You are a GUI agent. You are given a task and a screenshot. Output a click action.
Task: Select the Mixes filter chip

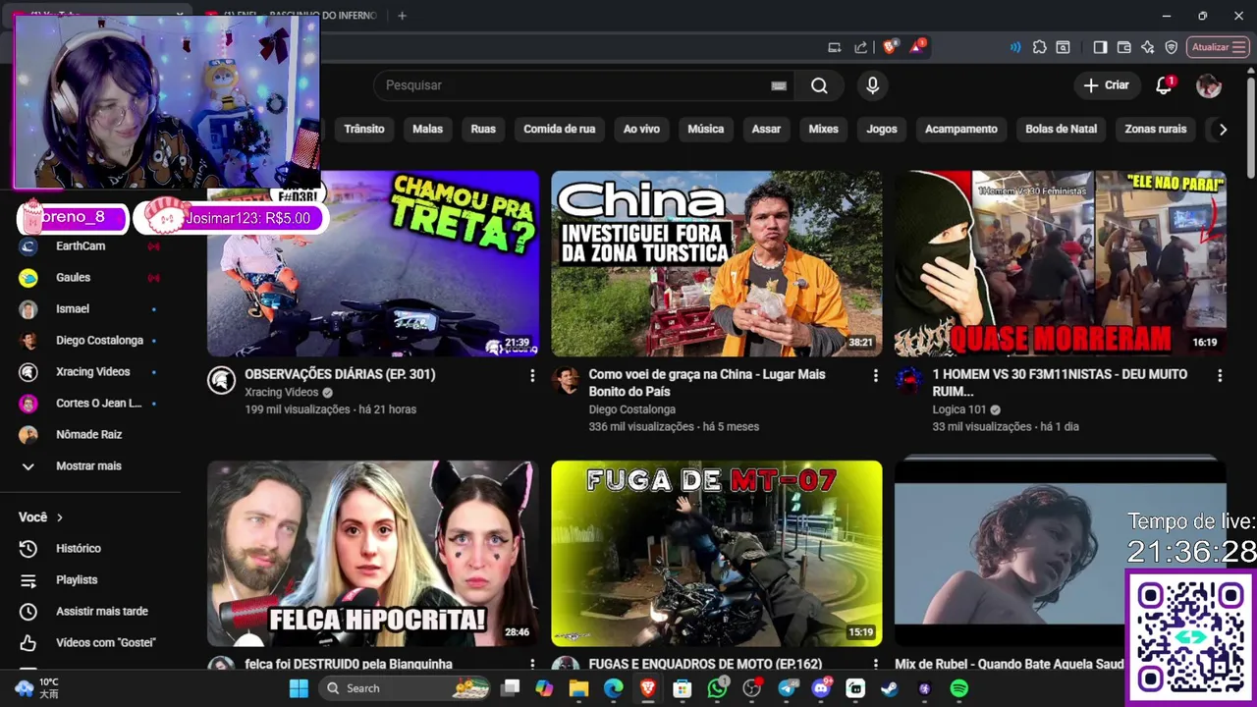(823, 129)
